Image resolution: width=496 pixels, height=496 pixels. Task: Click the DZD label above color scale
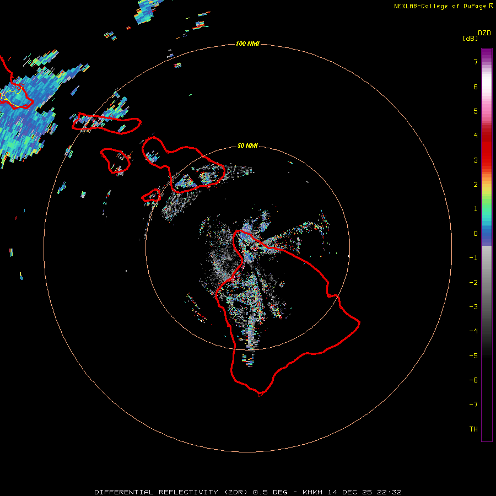tap(484, 33)
